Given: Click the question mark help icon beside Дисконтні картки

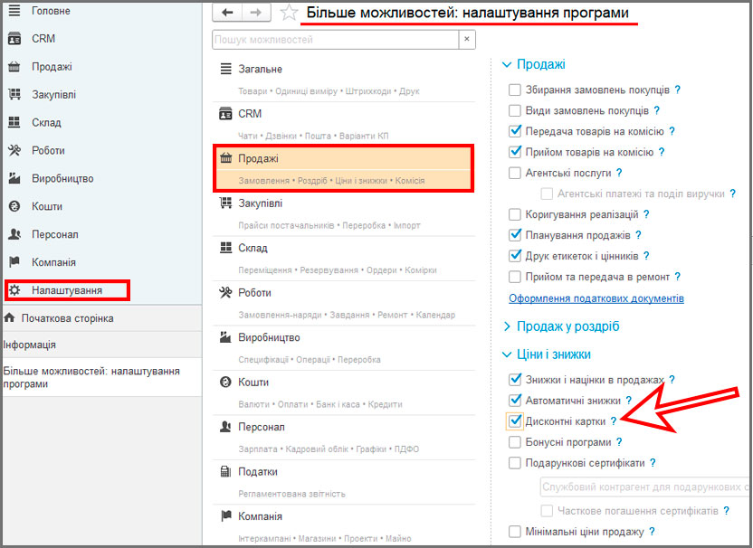Looking at the screenshot, I should tap(613, 421).
